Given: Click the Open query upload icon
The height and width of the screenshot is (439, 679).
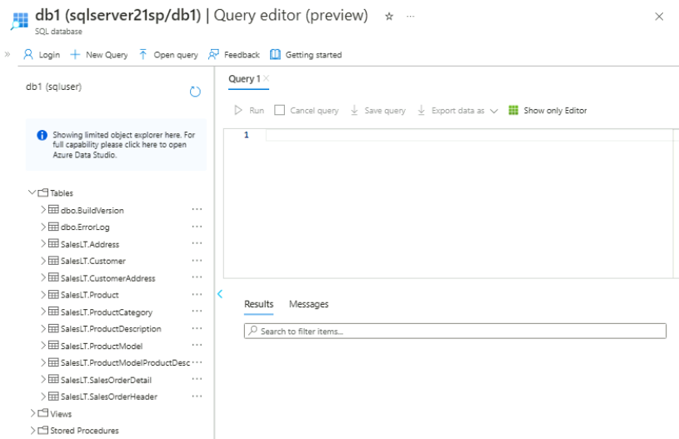Looking at the screenshot, I should [x=142, y=55].
